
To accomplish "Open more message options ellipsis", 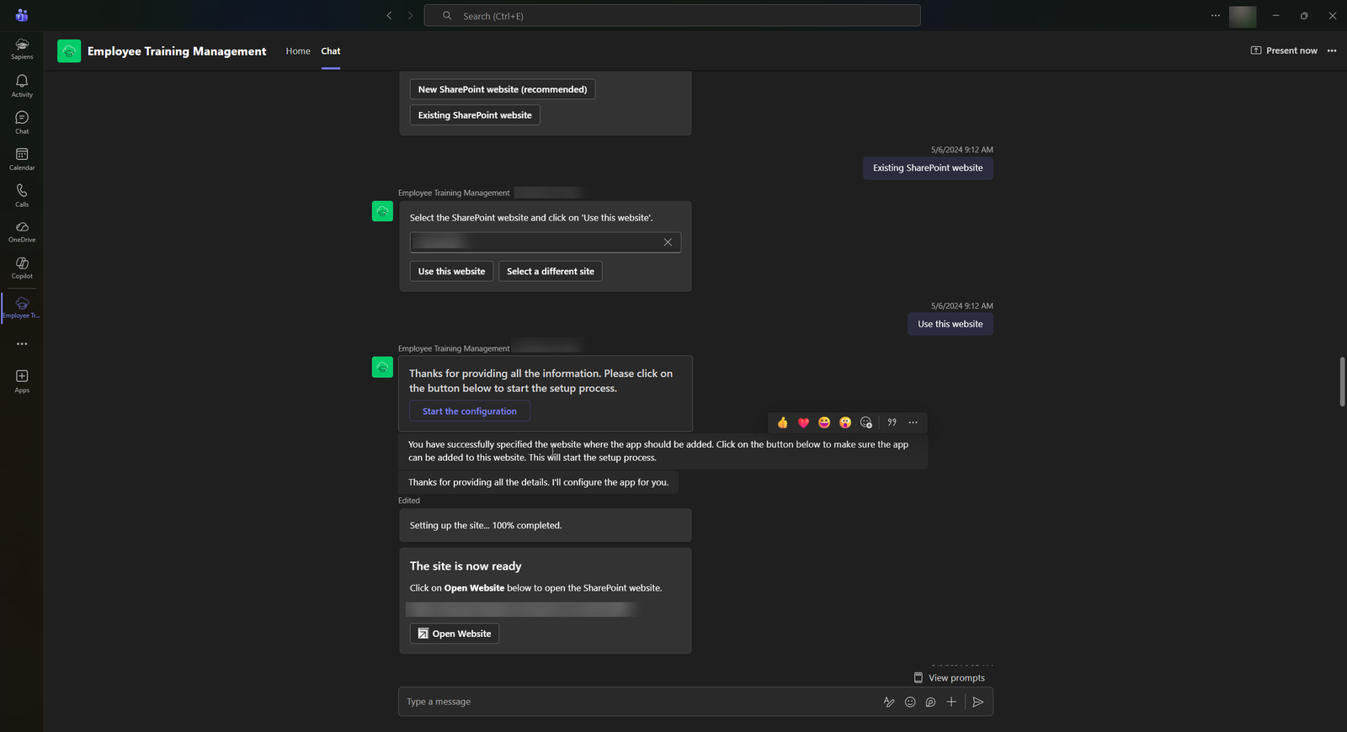I will [913, 422].
